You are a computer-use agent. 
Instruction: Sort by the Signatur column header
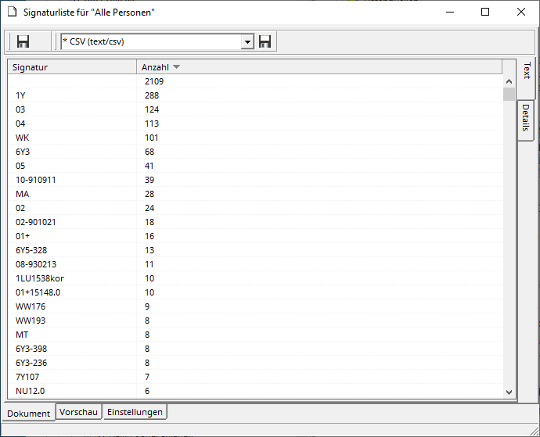coord(72,67)
